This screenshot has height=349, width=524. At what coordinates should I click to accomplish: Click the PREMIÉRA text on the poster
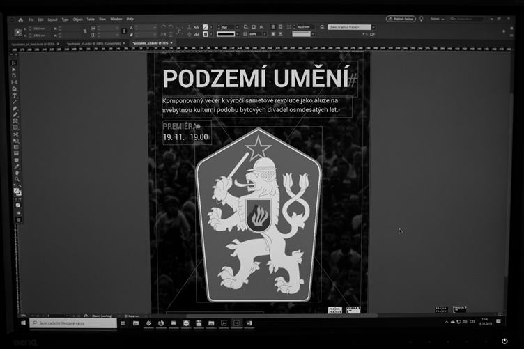coord(180,126)
